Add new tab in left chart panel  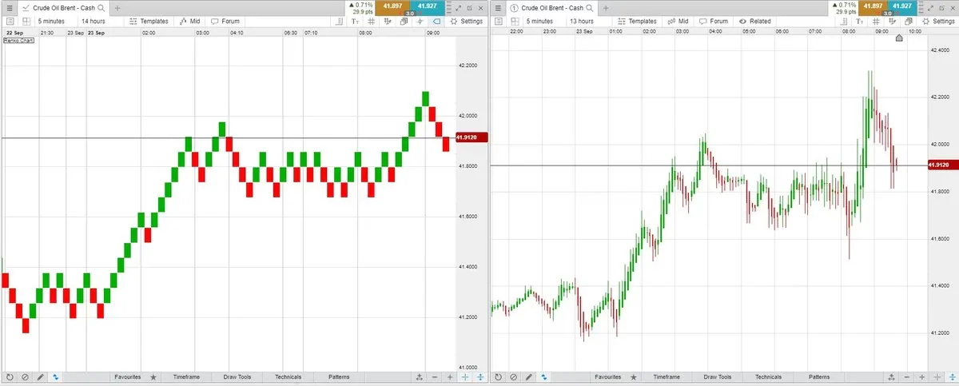pyautogui.click(x=117, y=7)
